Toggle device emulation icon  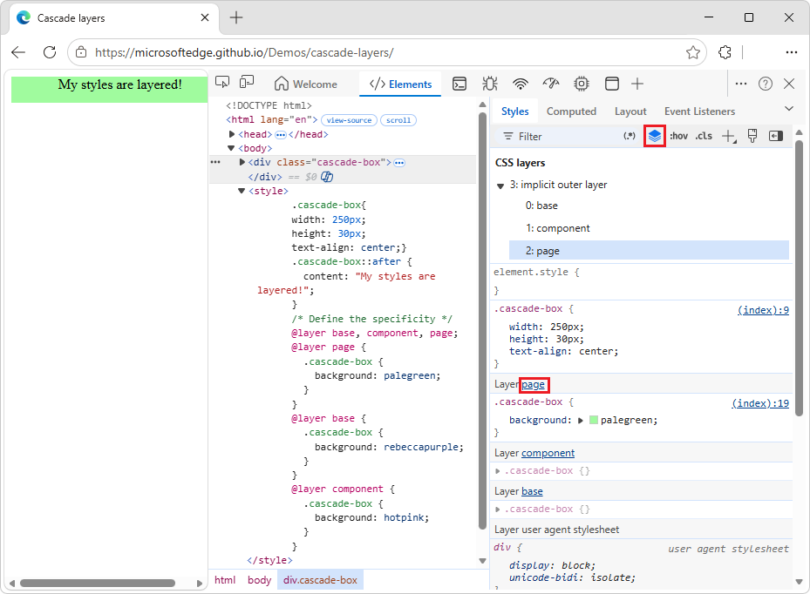(x=247, y=83)
